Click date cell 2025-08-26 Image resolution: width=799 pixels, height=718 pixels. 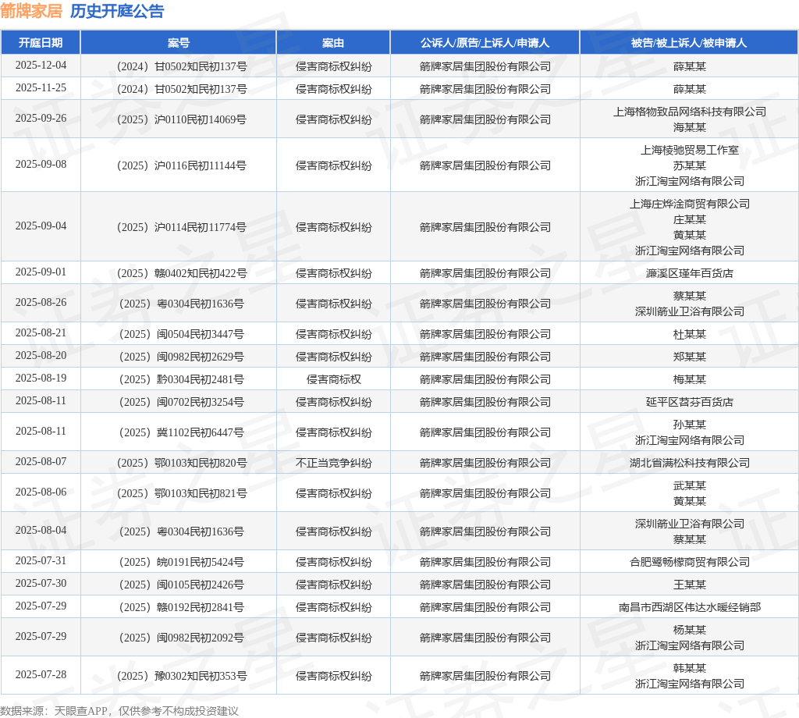pos(41,303)
